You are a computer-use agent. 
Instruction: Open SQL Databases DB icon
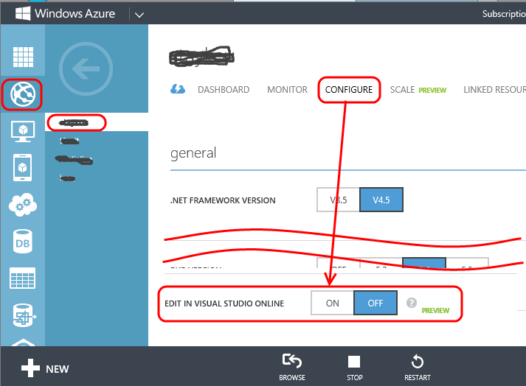click(22, 242)
